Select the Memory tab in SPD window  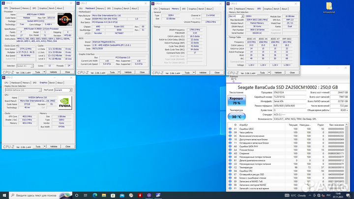(x=250, y=9)
